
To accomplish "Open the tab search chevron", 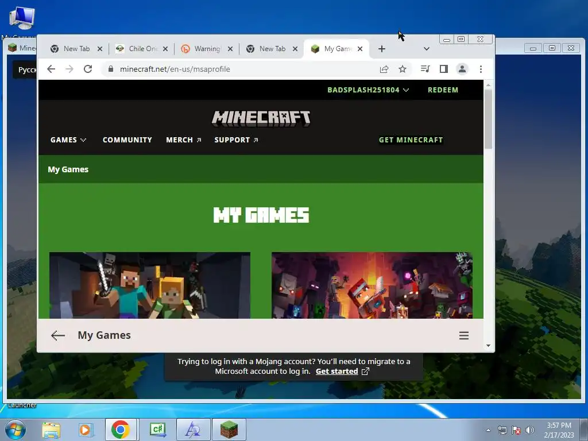I will (x=427, y=49).
